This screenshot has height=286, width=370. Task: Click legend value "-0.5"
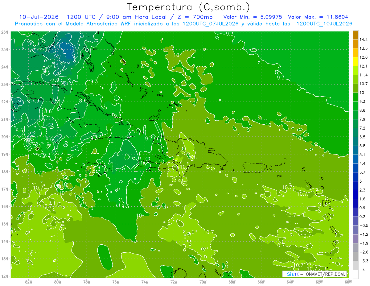pos(364,226)
